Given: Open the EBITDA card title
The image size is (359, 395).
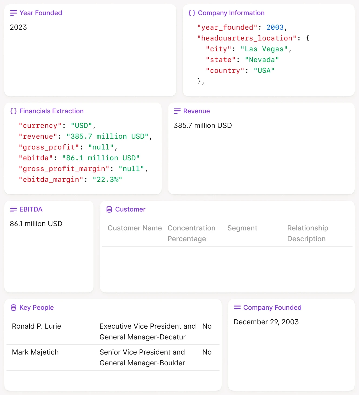Looking at the screenshot, I should [31, 209].
